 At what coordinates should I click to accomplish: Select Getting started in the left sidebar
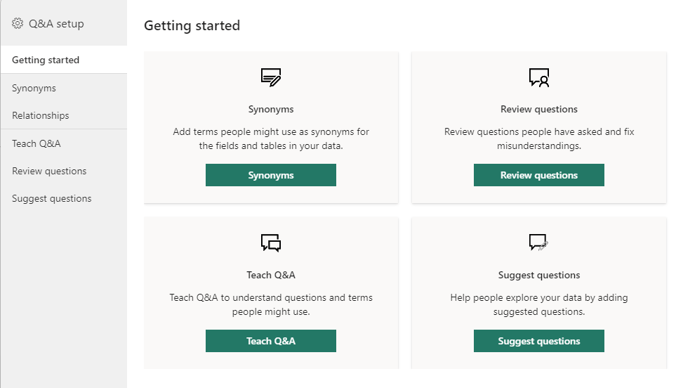point(46,60)
